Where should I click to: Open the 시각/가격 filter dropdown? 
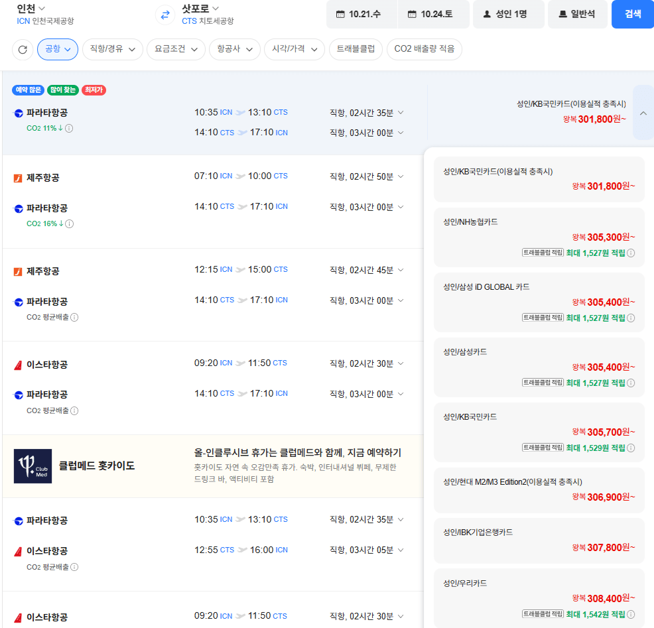(294, 49)
